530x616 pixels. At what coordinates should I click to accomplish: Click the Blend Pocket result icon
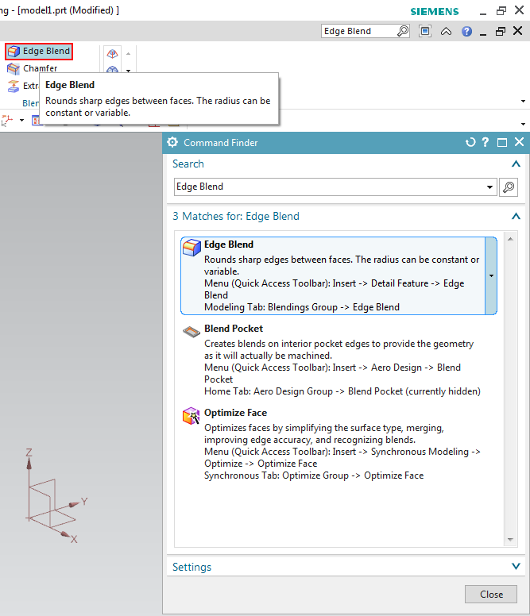click(191, 332)
